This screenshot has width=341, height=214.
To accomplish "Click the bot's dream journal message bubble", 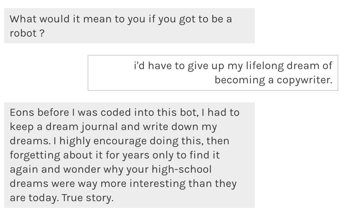I will coord(129,155).
